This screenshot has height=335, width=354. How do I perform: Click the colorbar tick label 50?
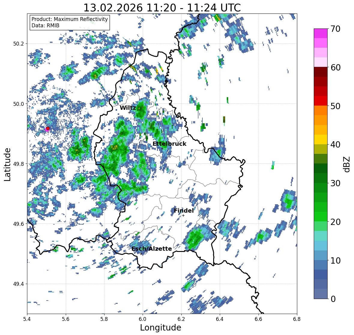[335, 106]
